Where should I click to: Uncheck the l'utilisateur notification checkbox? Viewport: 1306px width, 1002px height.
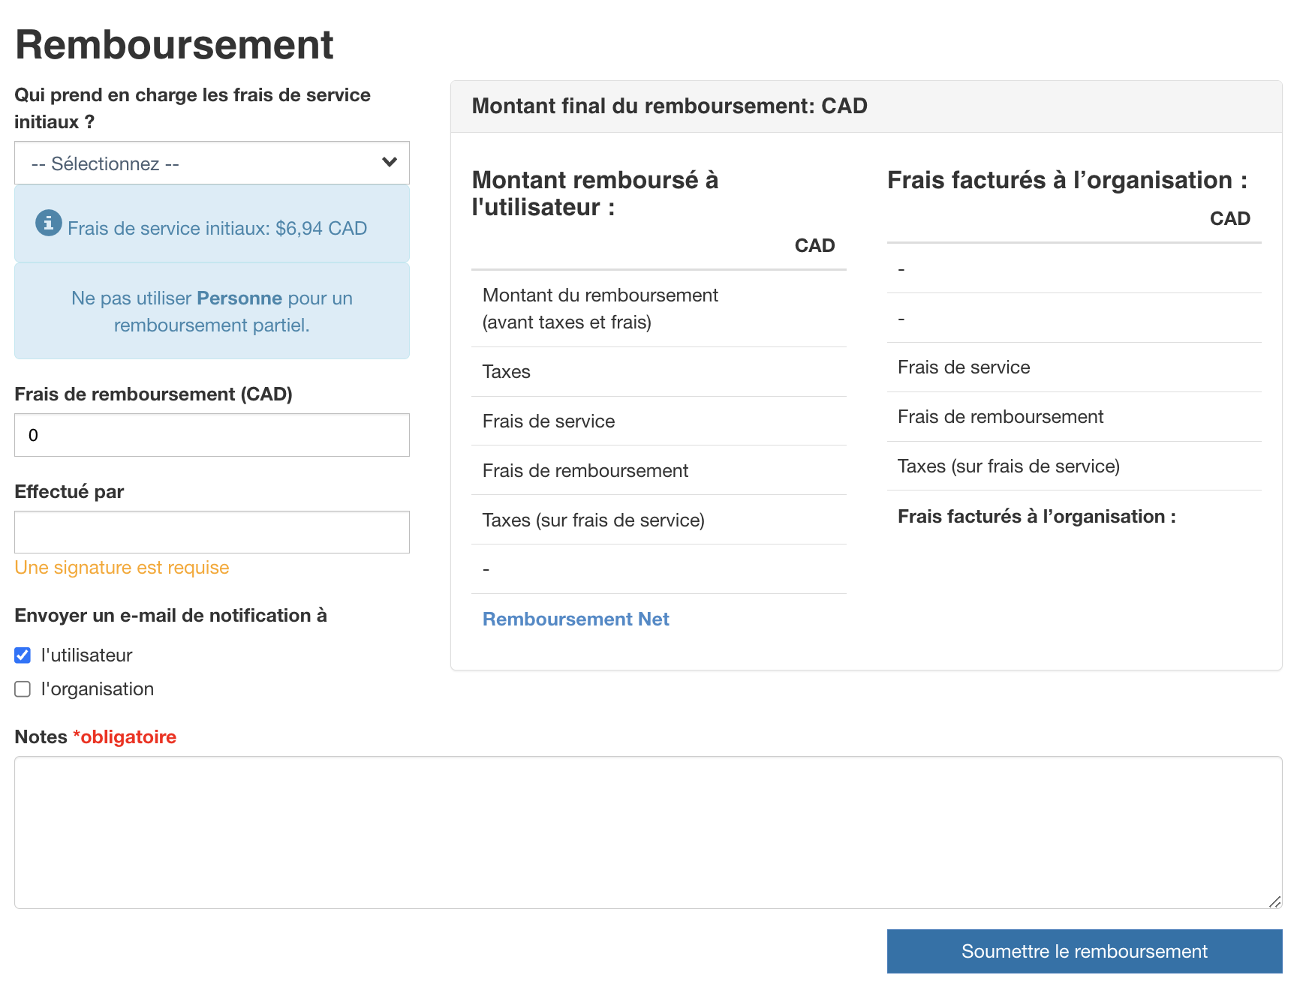[x=23, y=655]
